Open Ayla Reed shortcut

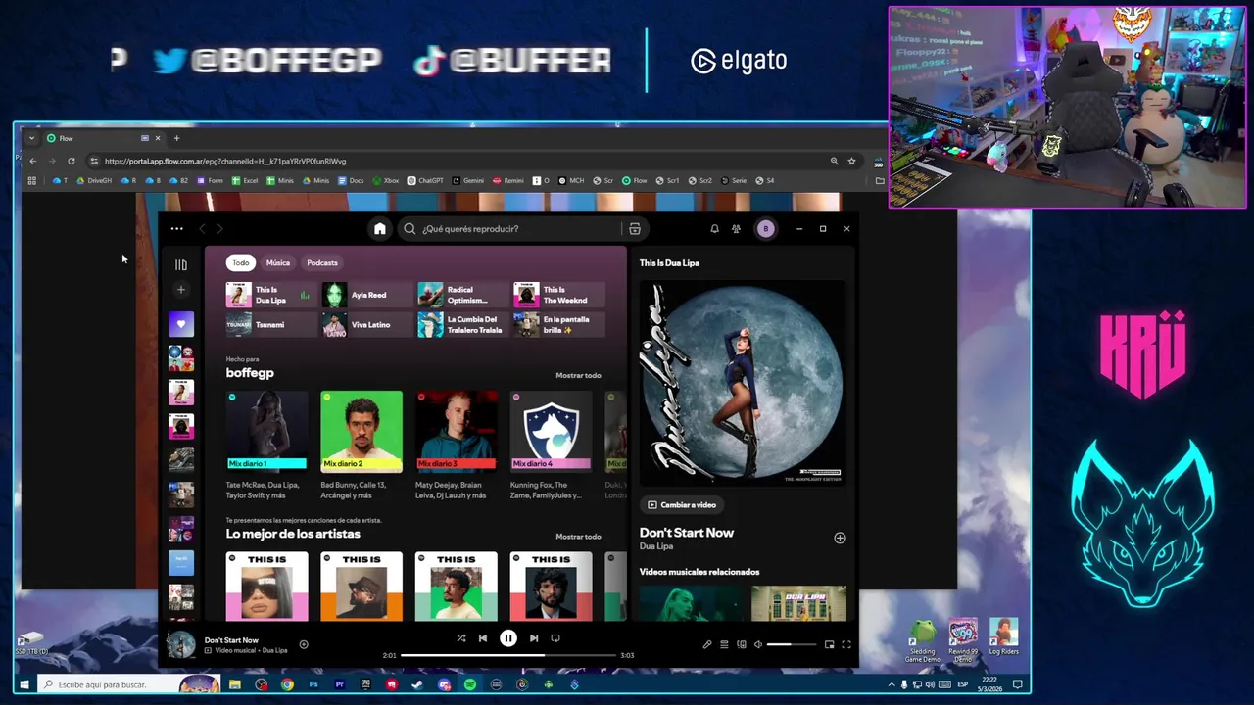366,295
